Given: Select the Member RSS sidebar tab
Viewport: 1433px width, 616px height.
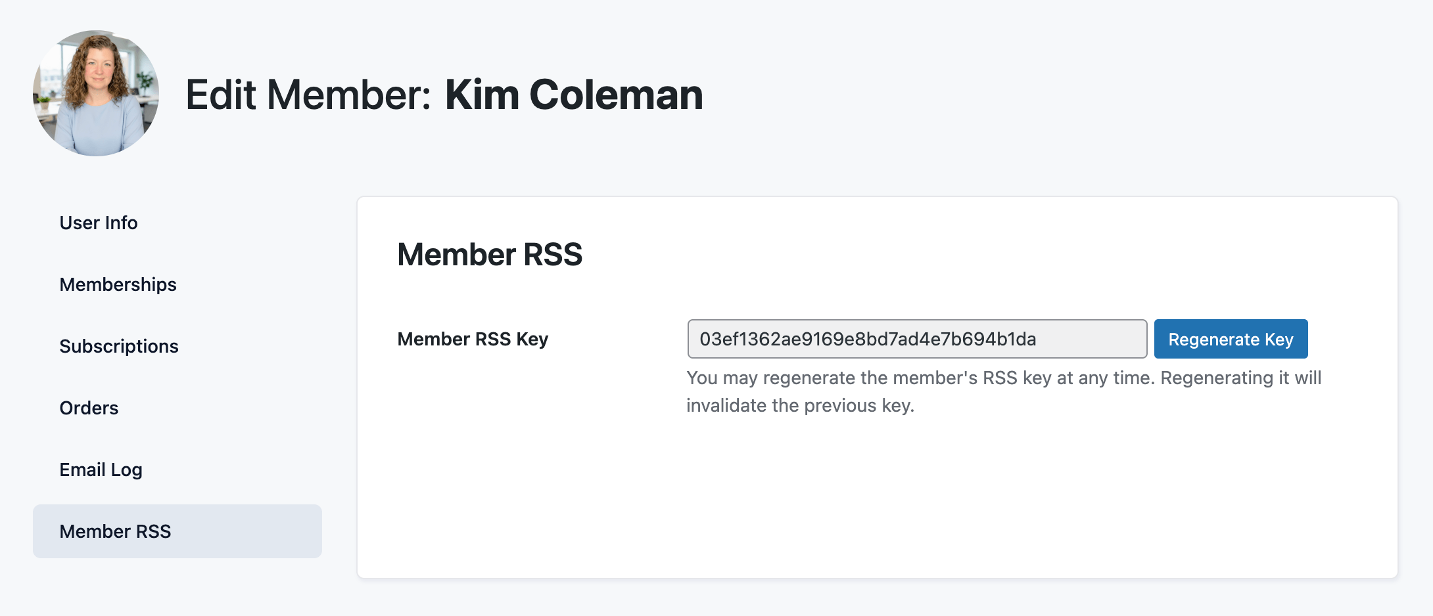Looking at the screenshot, I should (x=115, y=531).
